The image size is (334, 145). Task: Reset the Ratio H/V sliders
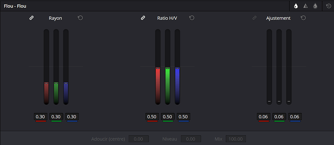192,18
